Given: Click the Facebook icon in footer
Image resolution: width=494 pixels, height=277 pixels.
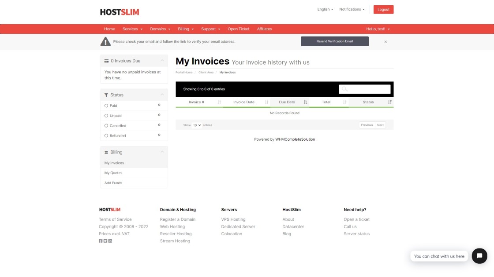Looking at the screenshot, I should (x=100, y=241).
